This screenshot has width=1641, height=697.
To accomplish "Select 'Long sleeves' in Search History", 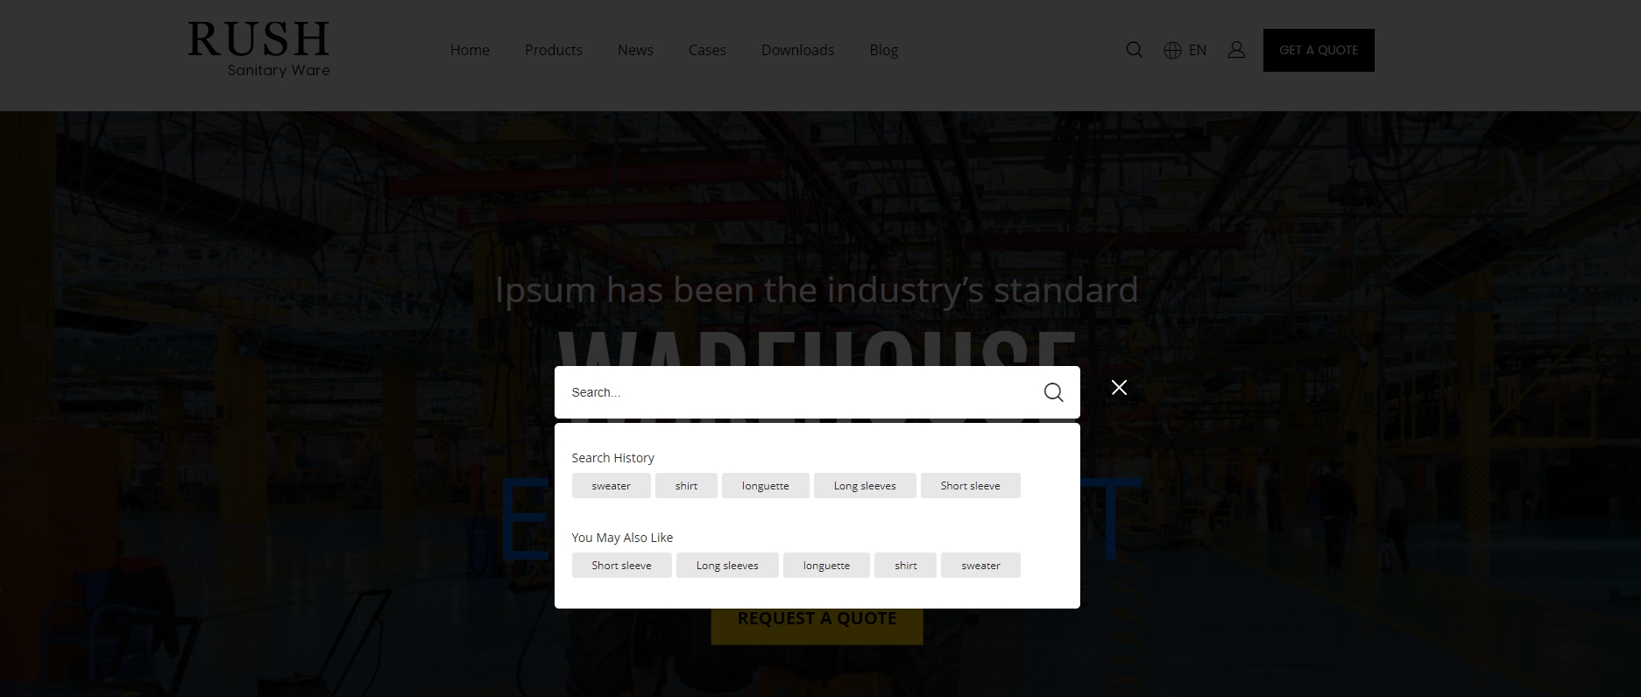I will tap(865, 486).
